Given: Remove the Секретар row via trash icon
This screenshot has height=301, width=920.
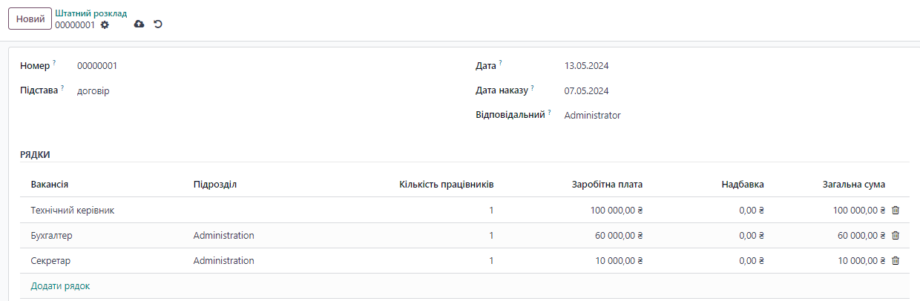Looking at the screenshot, I should [895, 260].
